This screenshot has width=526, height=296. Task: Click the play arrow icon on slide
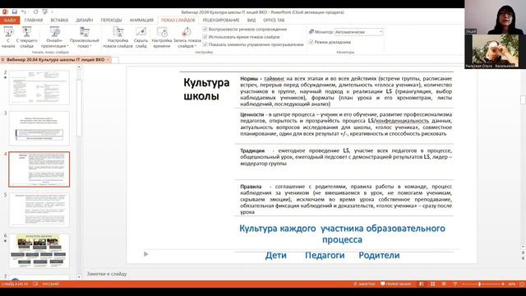(x=146, y=254)
